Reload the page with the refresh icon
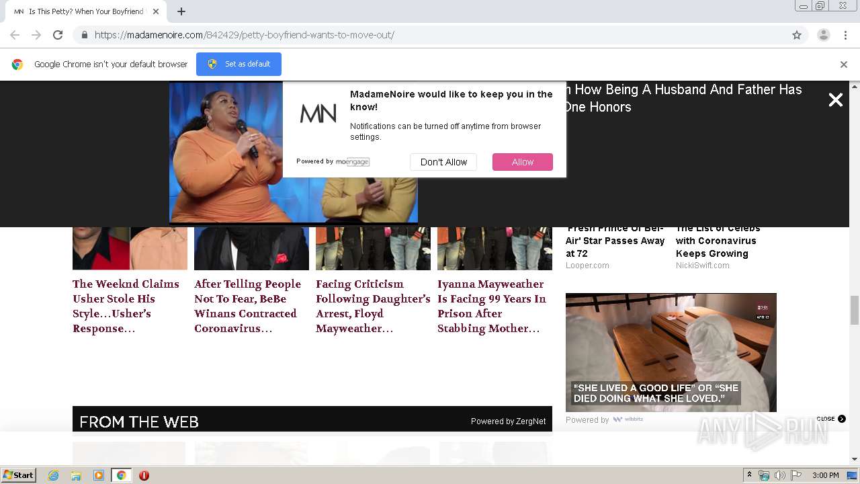Viewport: 860px width, 484px height. [58, 35]
